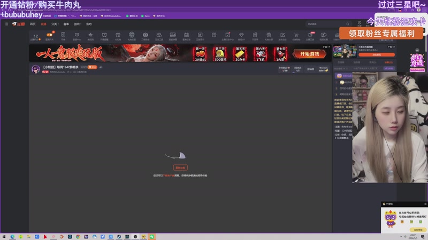Open the diamond VIP icon
The width and height of the screenshot is (428, 240).
click(x=241, y=35)
